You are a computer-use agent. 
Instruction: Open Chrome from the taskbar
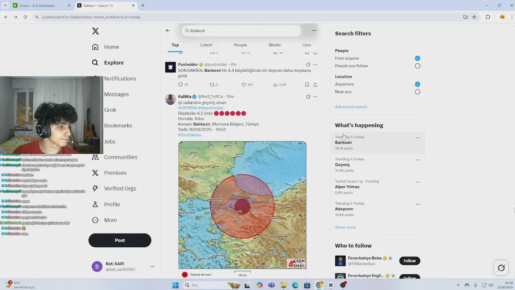pos(319,285)
